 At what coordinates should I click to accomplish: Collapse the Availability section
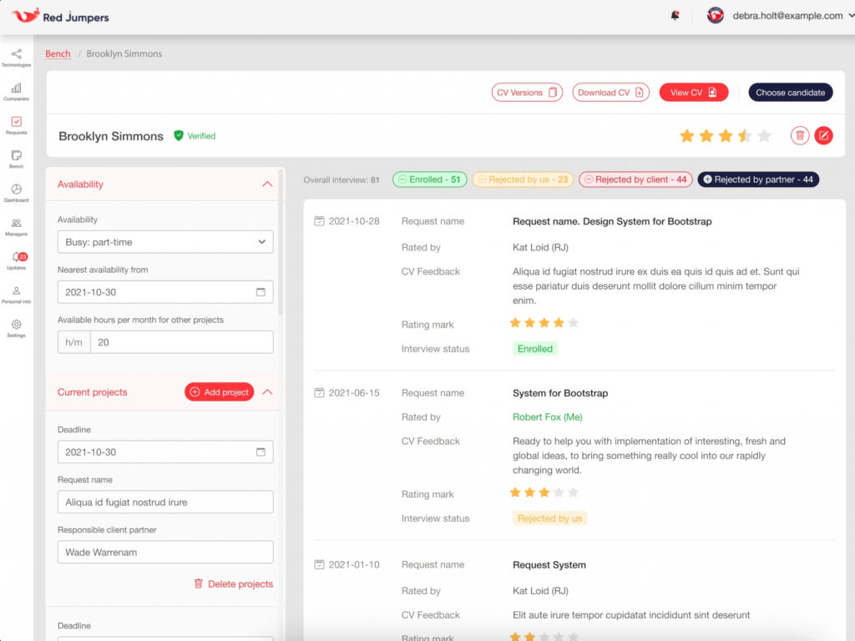coord(267,184)
